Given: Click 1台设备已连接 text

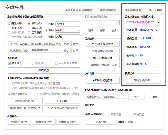Looking at the screenshot, I should tap(149, 30).
